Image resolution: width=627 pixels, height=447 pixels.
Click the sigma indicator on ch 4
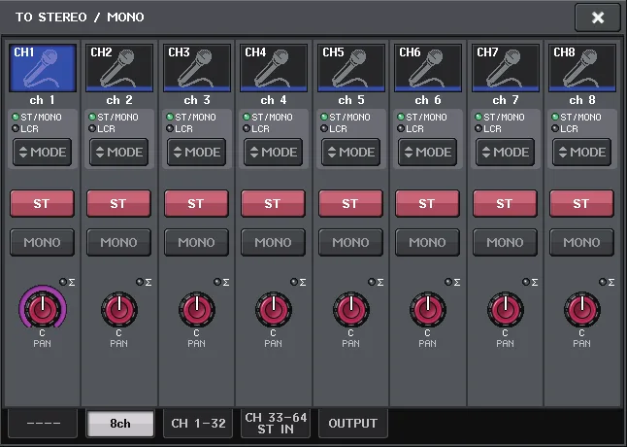298,282
